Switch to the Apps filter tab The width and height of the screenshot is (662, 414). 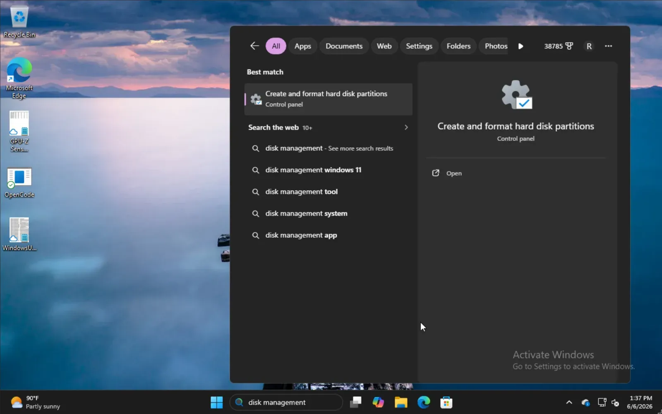coord(302,46)
